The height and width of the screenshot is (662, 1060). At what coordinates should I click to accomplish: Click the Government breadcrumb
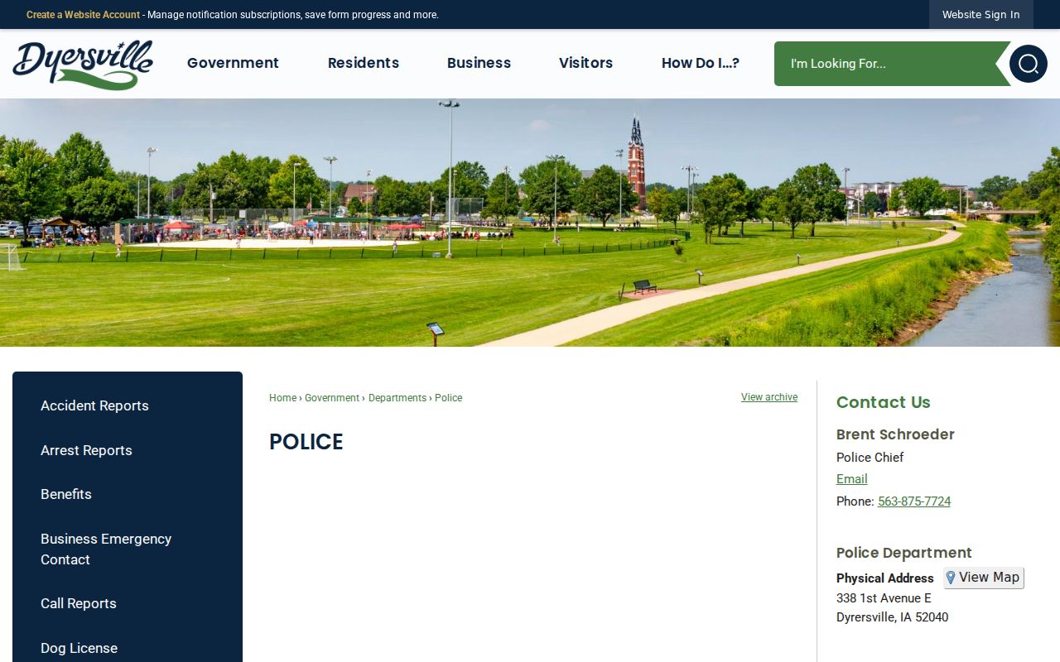332,398
